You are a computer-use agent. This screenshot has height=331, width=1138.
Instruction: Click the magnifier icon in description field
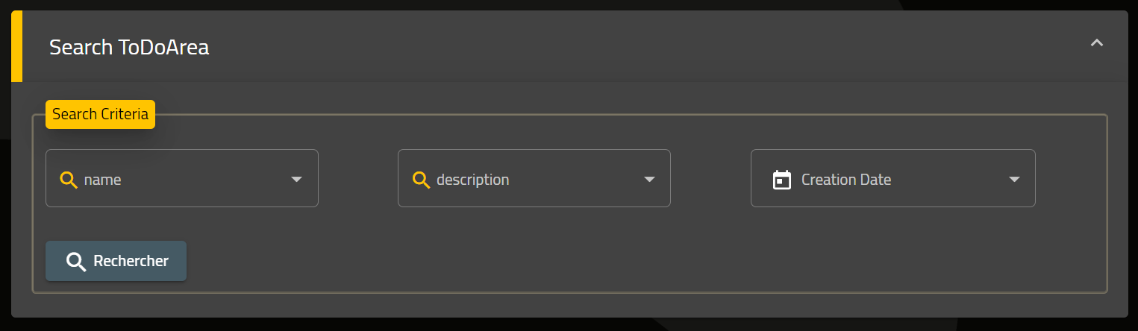tap(421, 180)
